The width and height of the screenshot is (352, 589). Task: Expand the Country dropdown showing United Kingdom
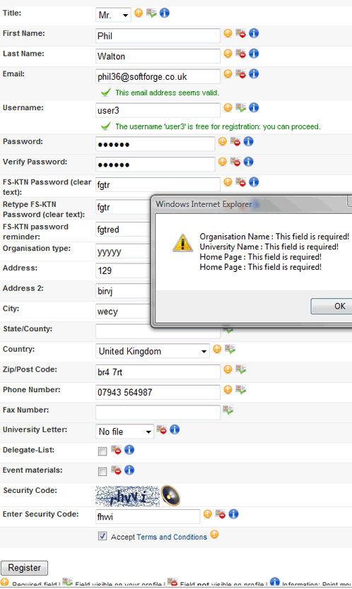point(152,351)
